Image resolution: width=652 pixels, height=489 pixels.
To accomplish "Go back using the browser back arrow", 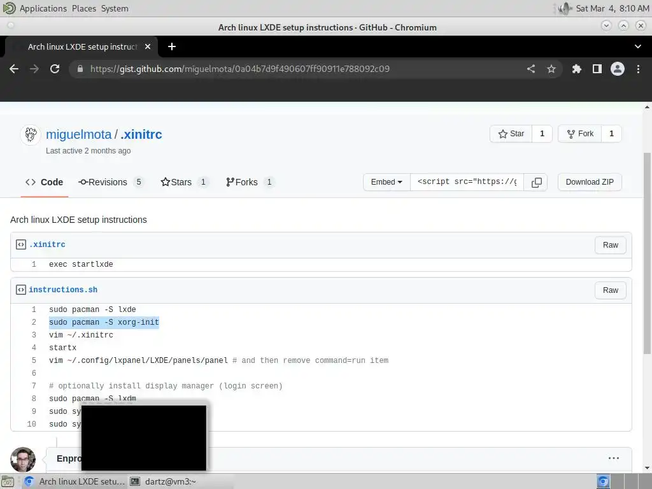I will pos(14,69).
